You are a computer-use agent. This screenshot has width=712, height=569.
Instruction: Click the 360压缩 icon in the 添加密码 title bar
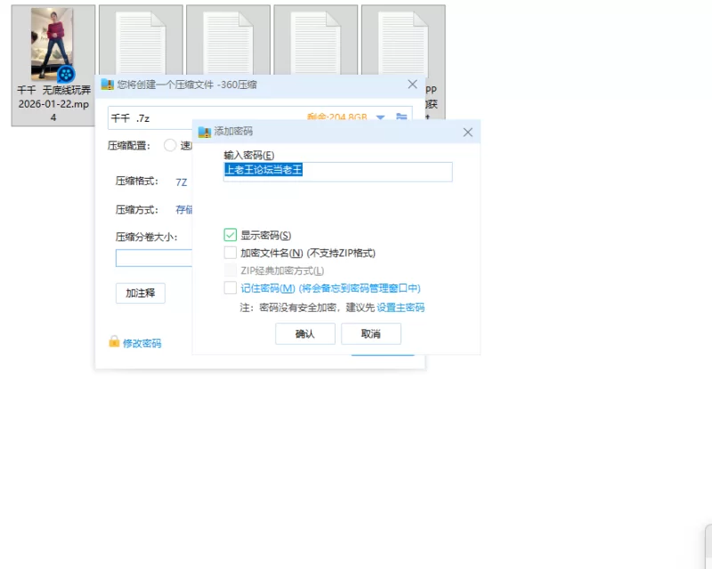tap(205, 132)
